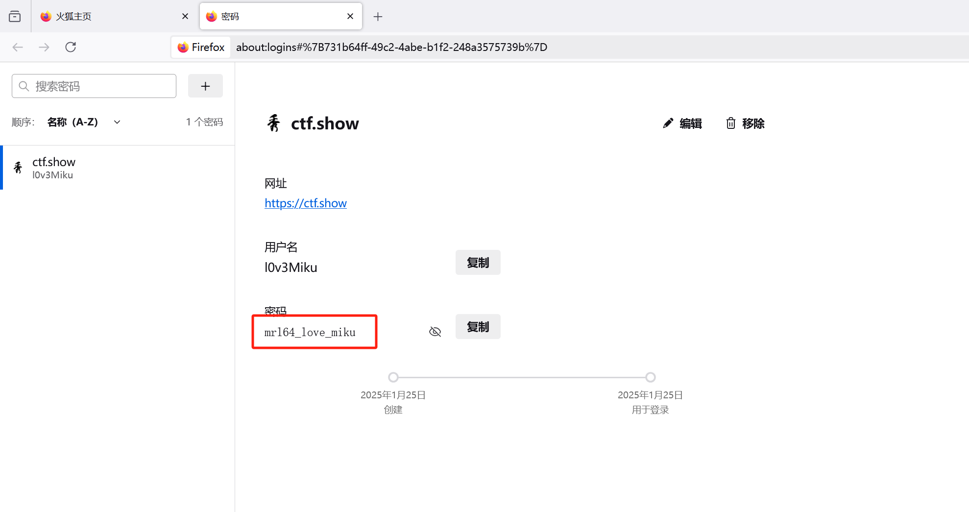Select the 密码 tab
Image resolution: width=969 pixels, height=512 pixels.
pos(281,17)
